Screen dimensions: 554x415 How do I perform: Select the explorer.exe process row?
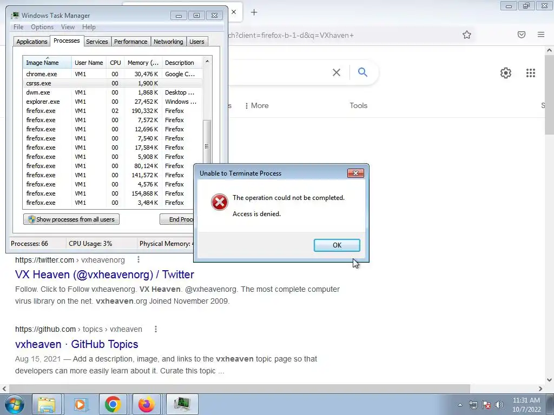[113, 102]
